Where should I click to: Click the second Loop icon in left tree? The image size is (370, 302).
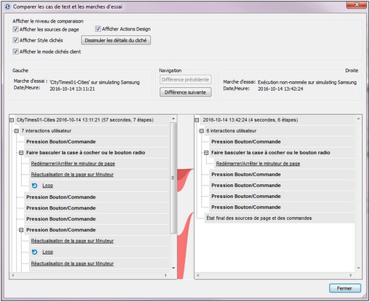pos(34,252)
